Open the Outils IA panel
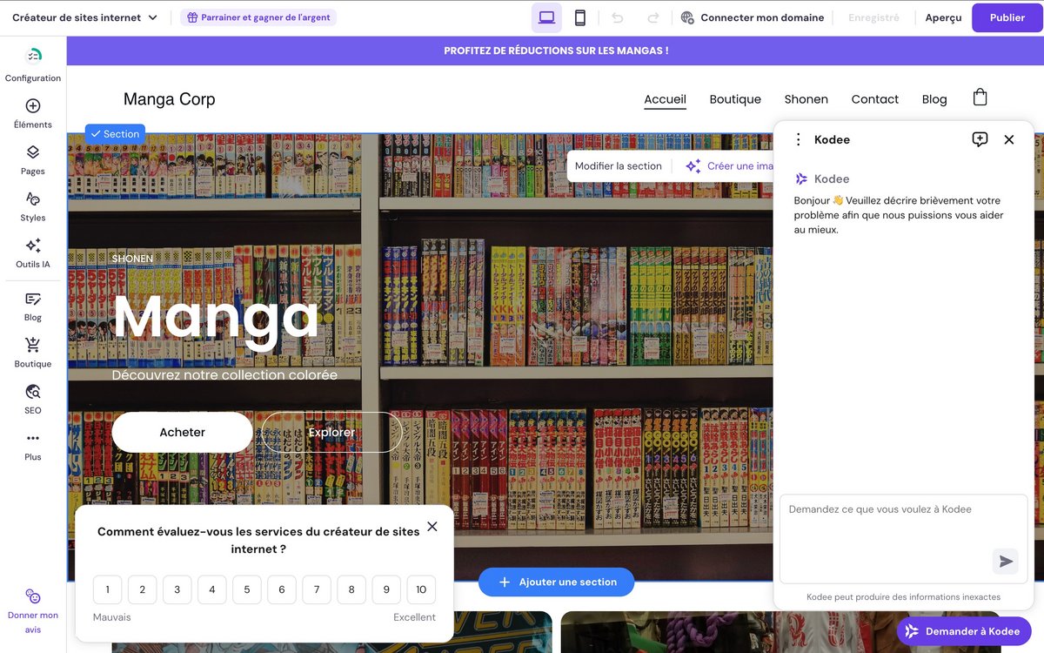 (32, 253)
